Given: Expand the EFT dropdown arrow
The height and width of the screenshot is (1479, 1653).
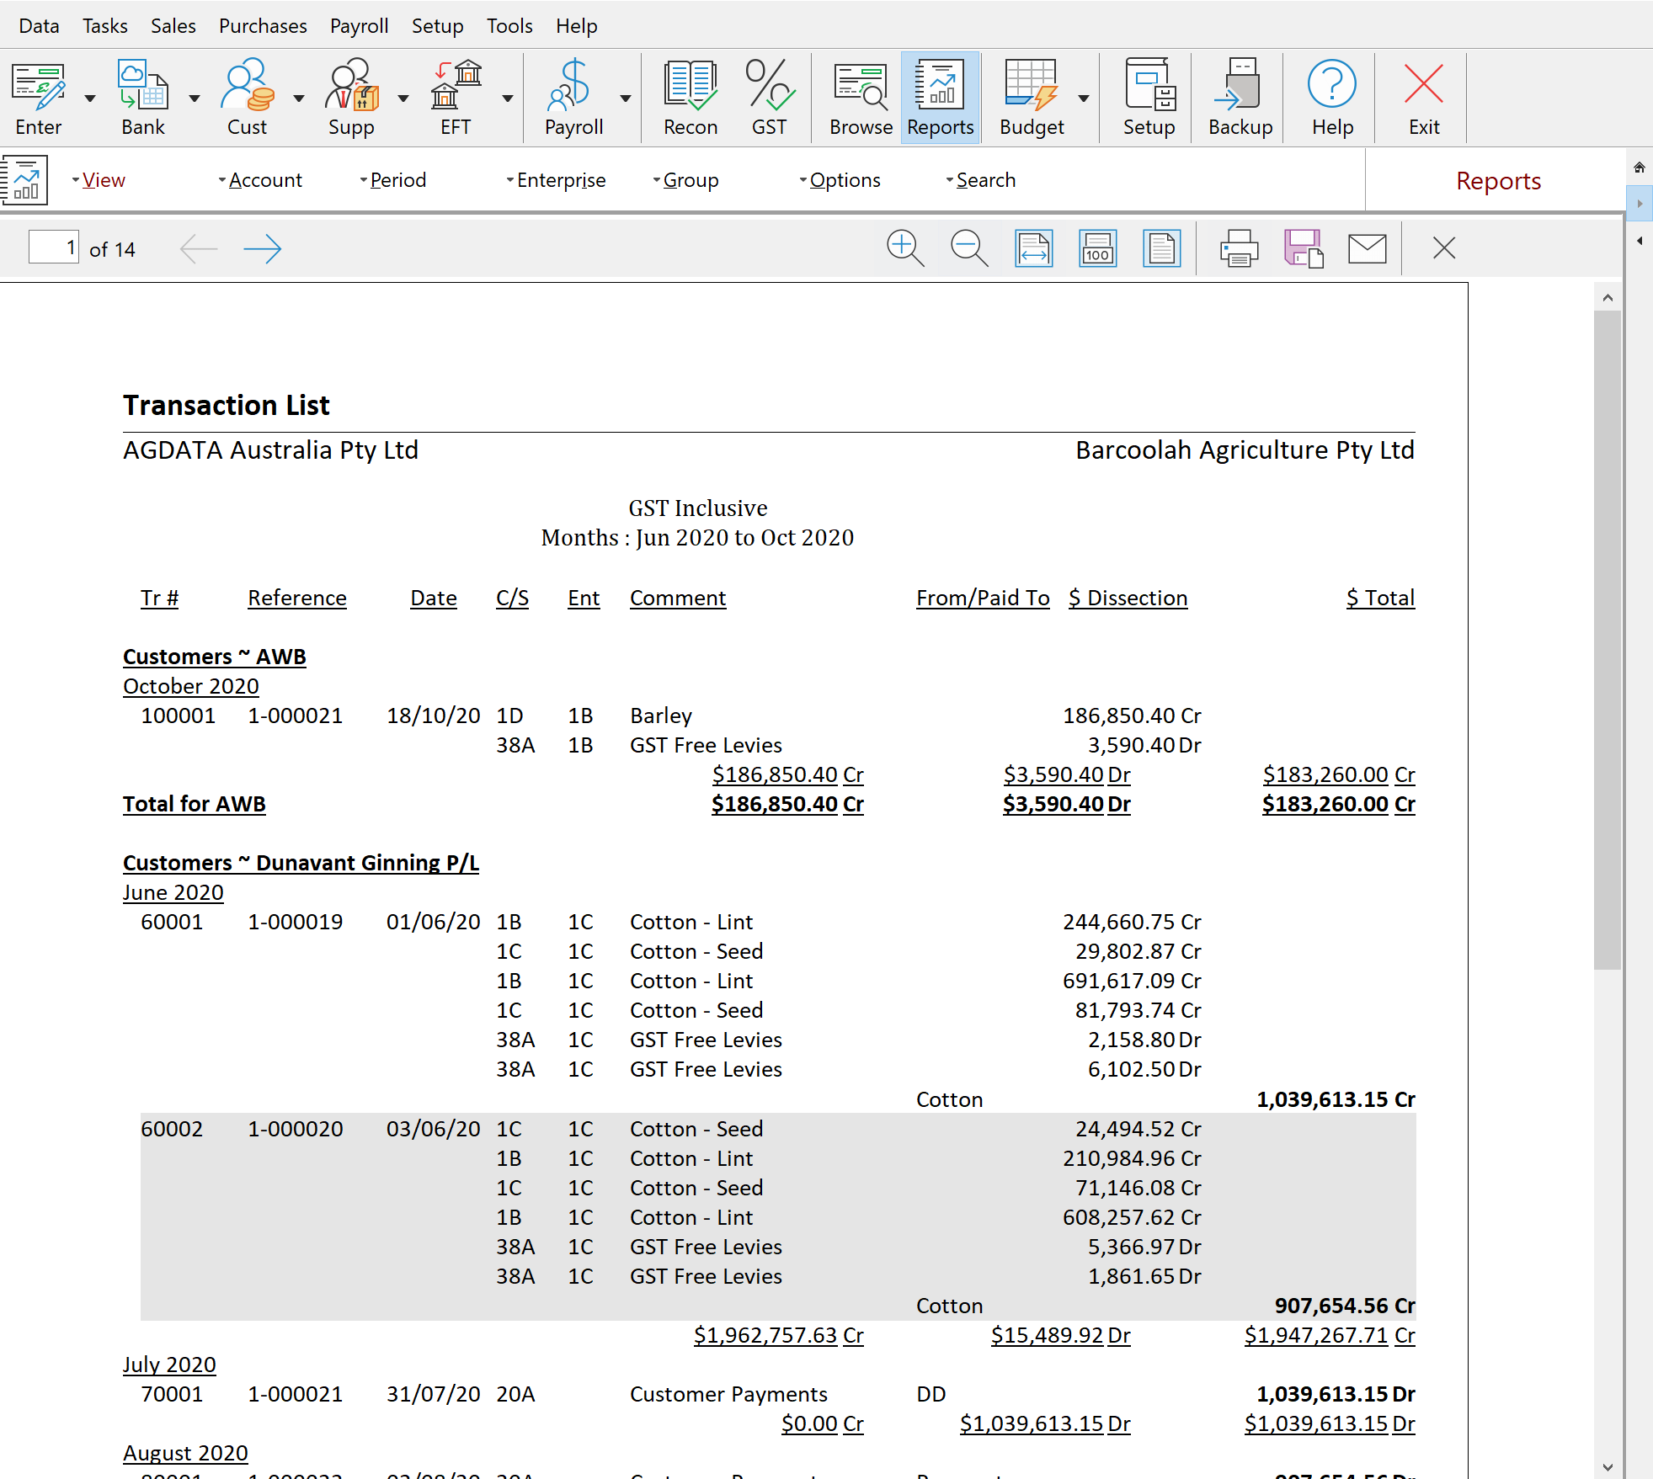Looking at the screenshot, I should click(x=508, y=98).
